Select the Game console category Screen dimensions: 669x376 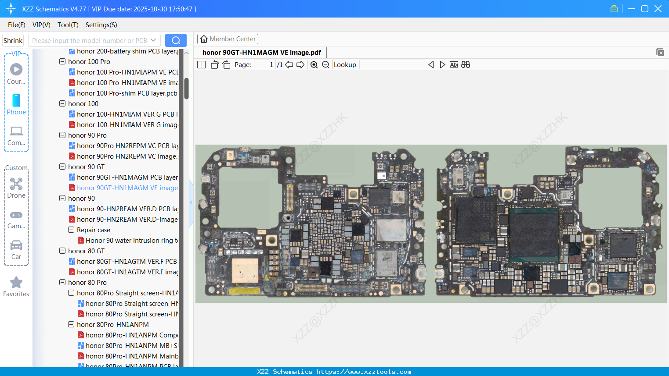click(16, 219)
